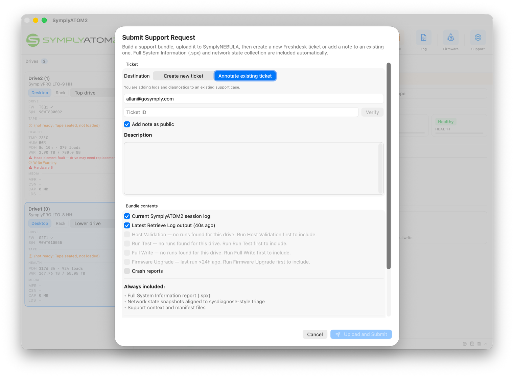This screenshot has width=514, height=377.
Task: Click 'Always included:' heading text
Action: click(144, 287)
